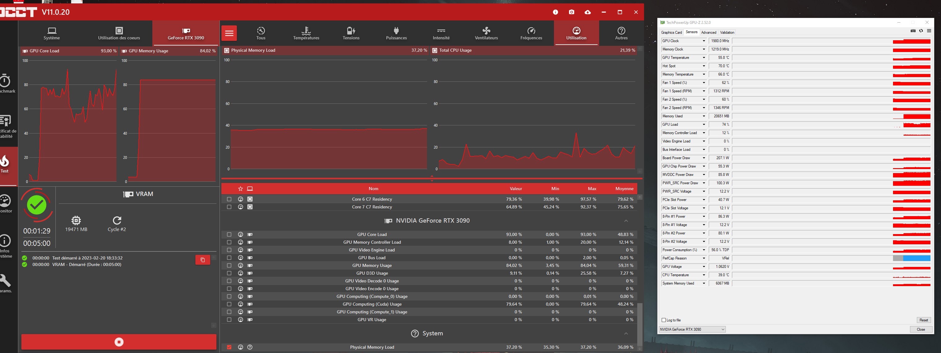Image resolution: width=941 pixels, height=353 pixels.
Task: Click the cloud upload icon
Action: pyautogui.click(x=587, y=12)
